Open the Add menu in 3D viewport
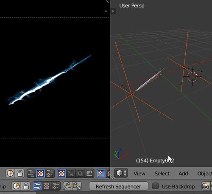Image resolution: width=212 pixels, height=194 pixels. (x=183, y=174)
